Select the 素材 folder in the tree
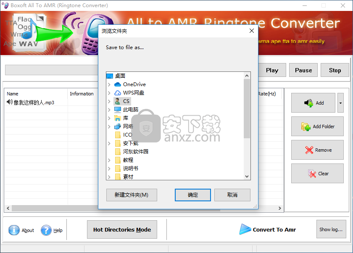This screenshot has height=253, width=353. tap(128, 177)
